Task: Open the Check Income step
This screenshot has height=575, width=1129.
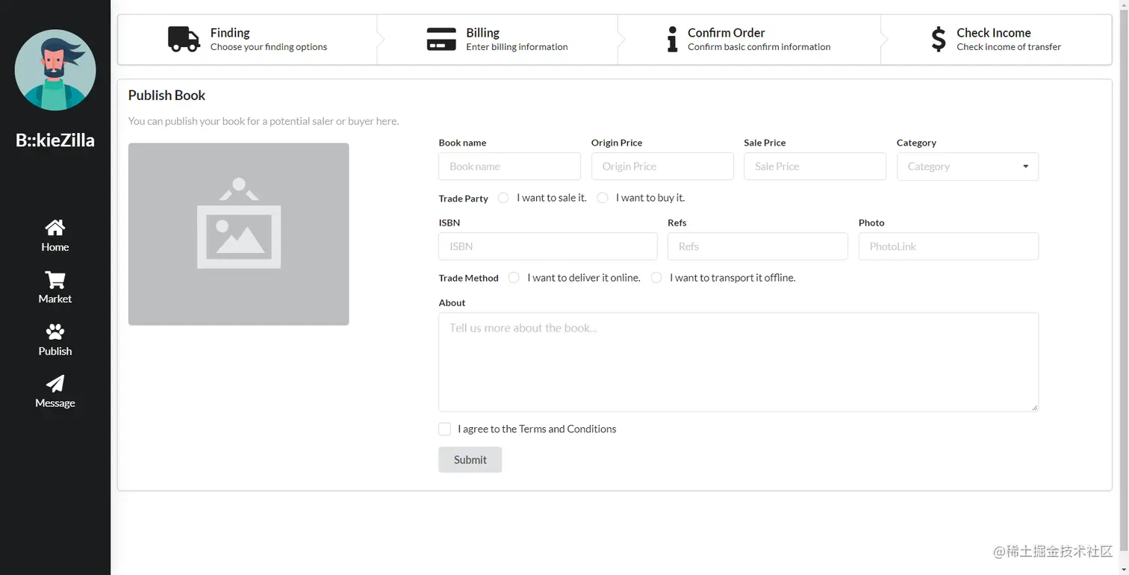Action: (996, 39)
